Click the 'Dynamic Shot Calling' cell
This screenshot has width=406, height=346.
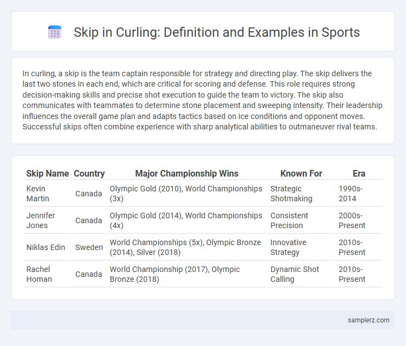(x=301, y=274)
